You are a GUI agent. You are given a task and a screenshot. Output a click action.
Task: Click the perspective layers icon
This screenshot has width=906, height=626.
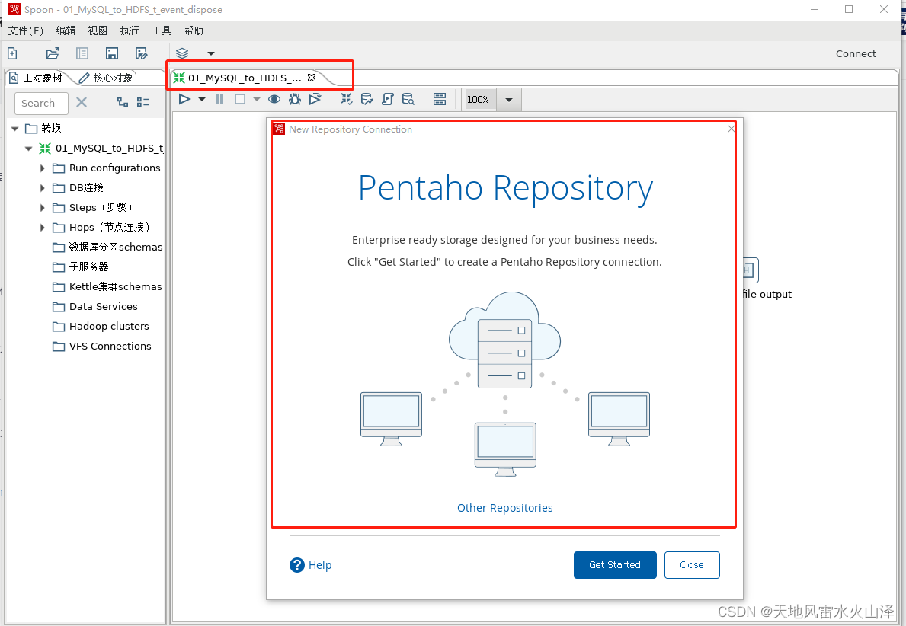tap(182, 54)
